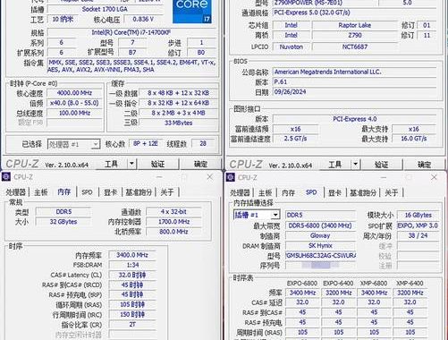This screenshot has width=448, height=340.
Task: Click the SK Hynix DRAM manufacturer field
Action: tap(320, 246)
